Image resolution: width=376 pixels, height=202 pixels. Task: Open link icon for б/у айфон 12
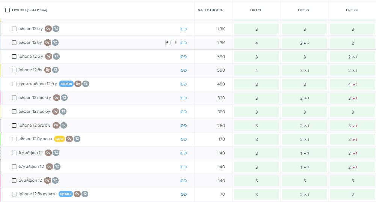(183, 167)
